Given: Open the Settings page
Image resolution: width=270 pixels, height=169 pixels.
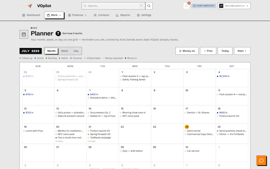Looking at the screenshot, I should pos(144,15).
